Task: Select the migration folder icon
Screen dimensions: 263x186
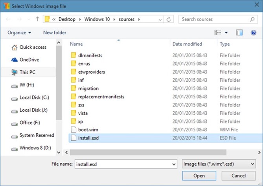Action: (x=73, y=88)
